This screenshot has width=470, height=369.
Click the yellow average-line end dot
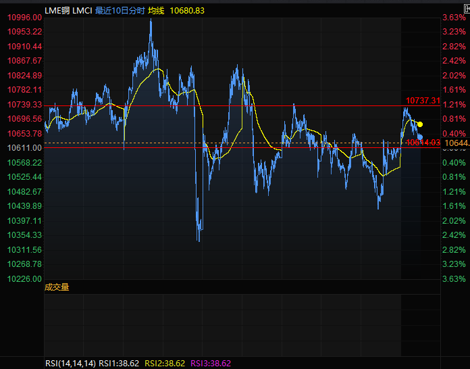coord(420,124)
